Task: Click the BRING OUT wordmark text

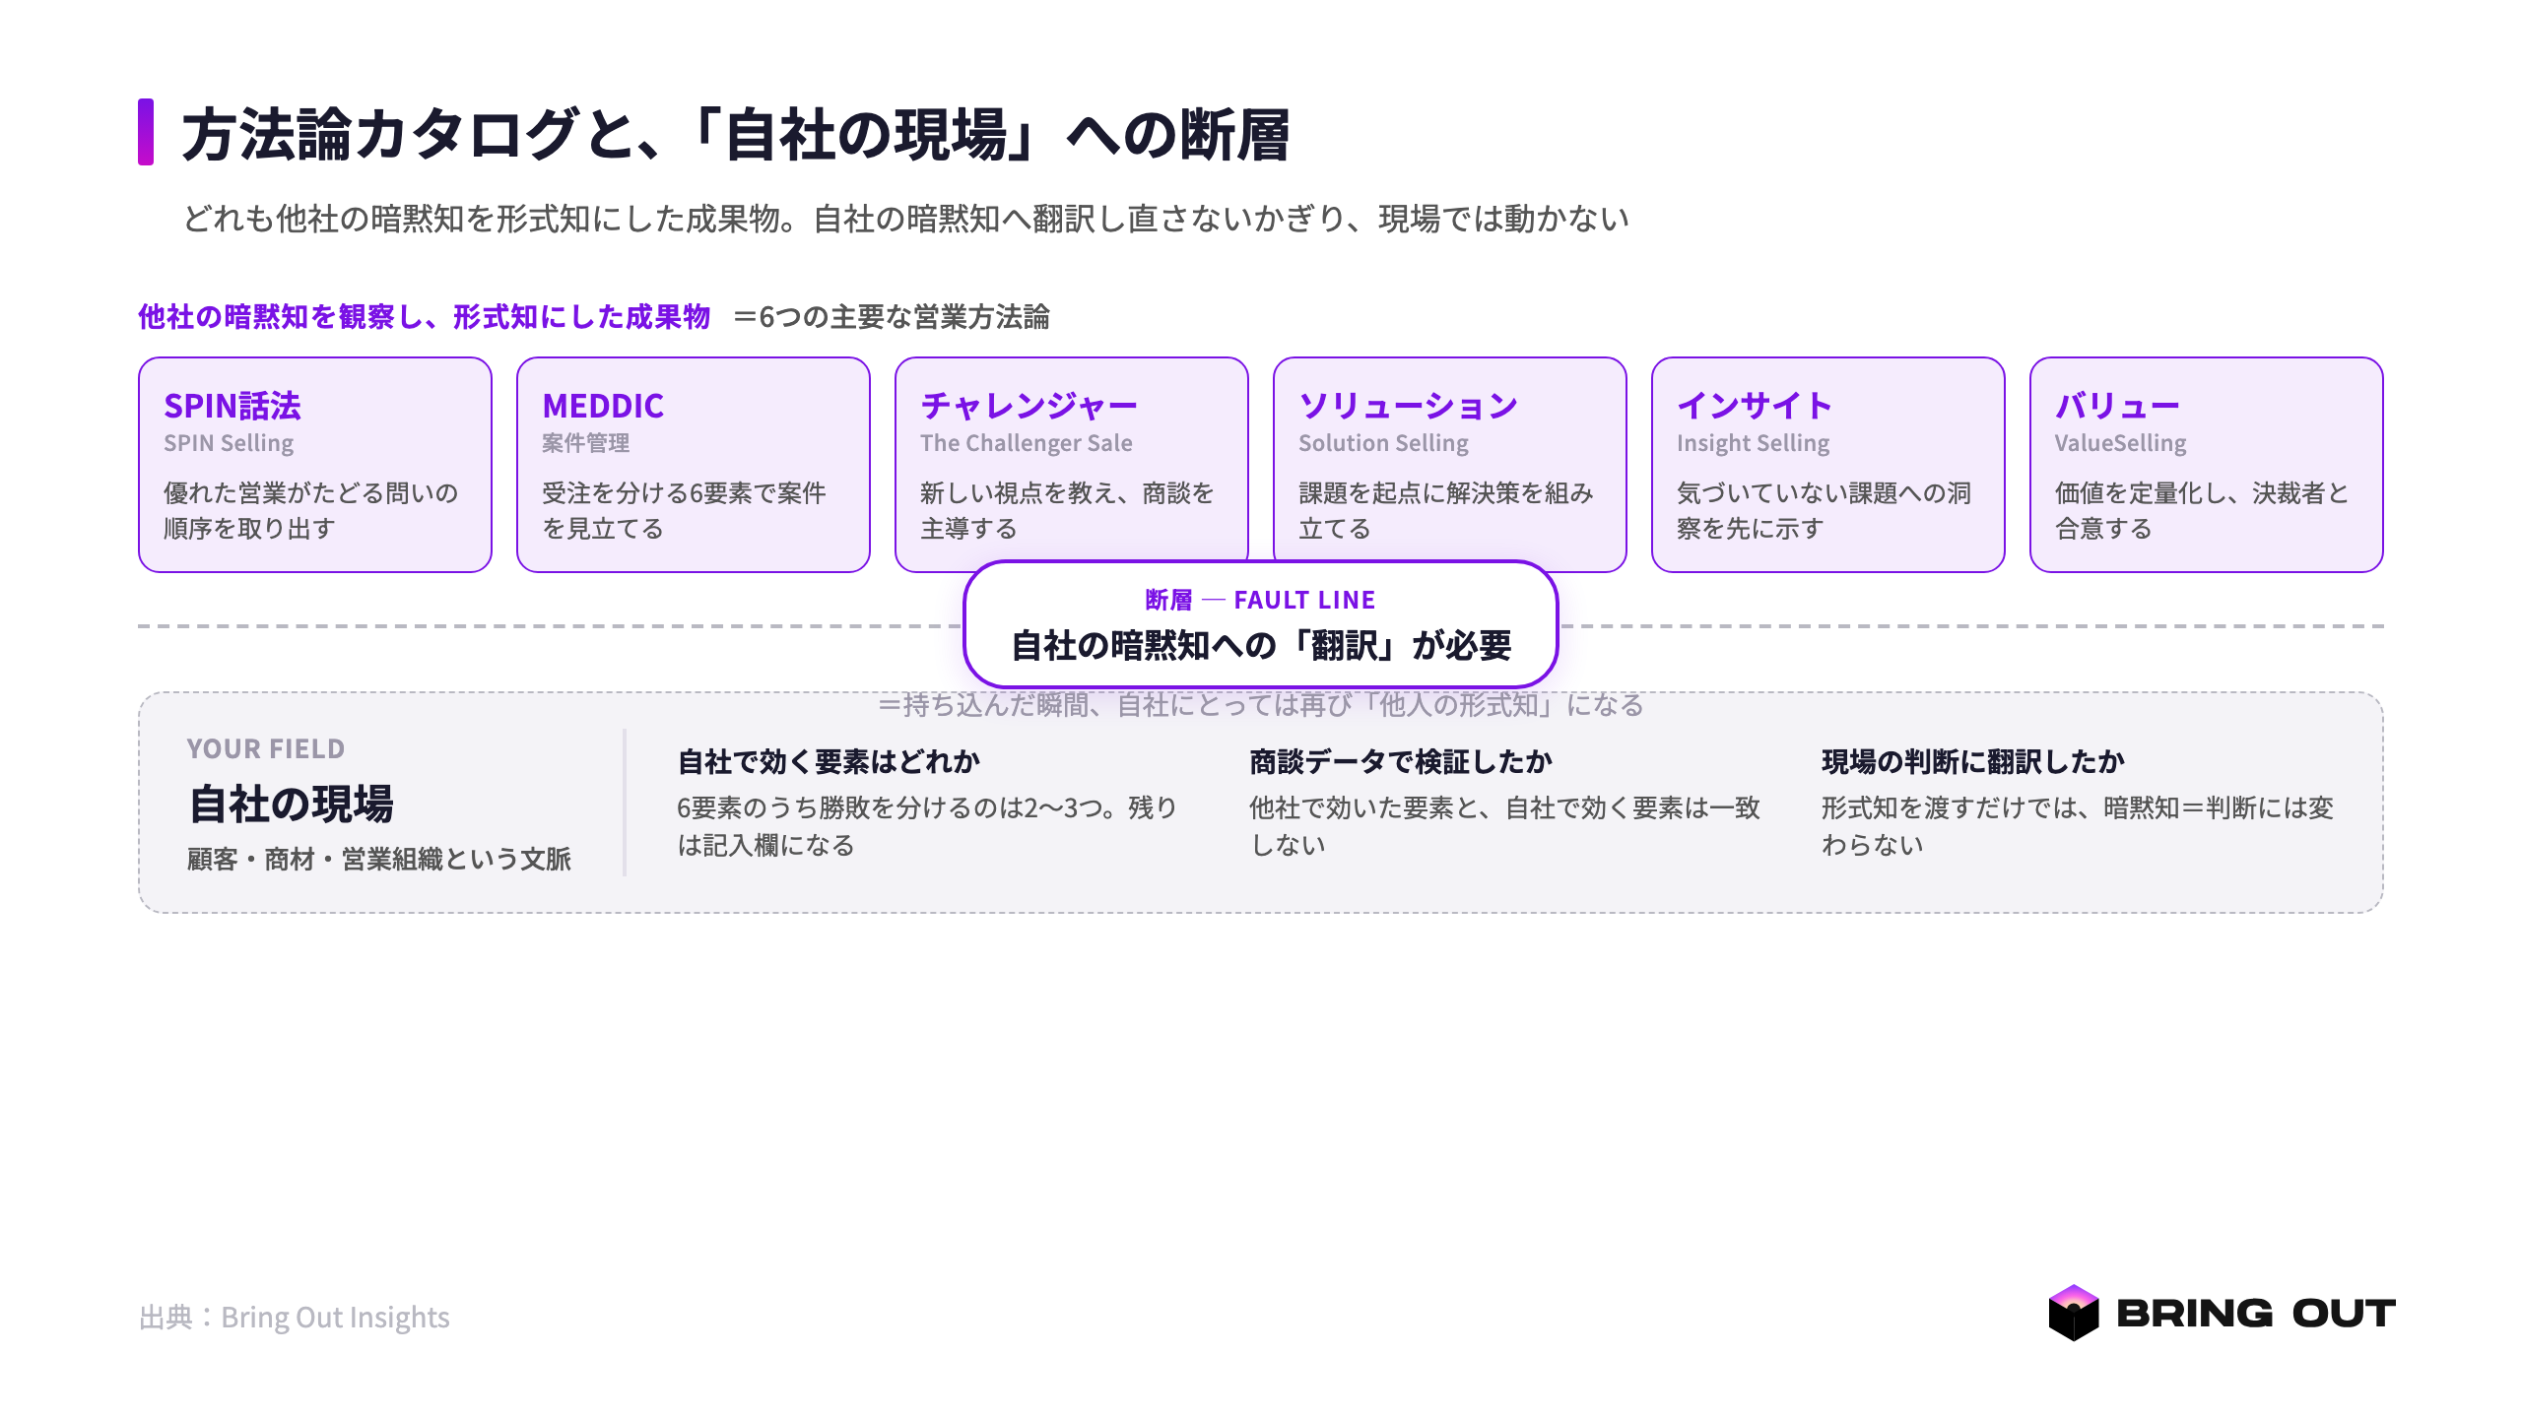Action: click(2256, 1314)
